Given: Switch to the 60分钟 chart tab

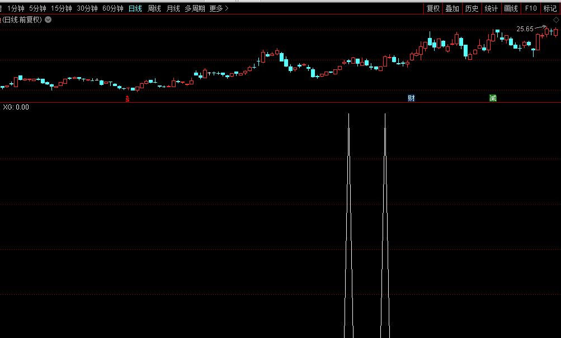Looking at the screenshot, I should pos(112,8).
